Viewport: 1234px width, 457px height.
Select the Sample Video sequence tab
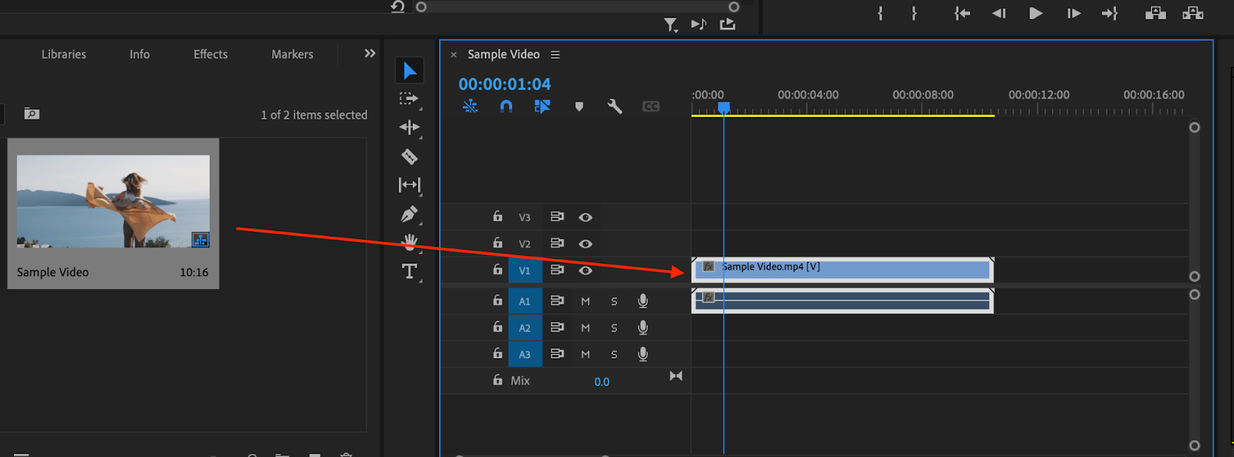(x=504, y=54)
